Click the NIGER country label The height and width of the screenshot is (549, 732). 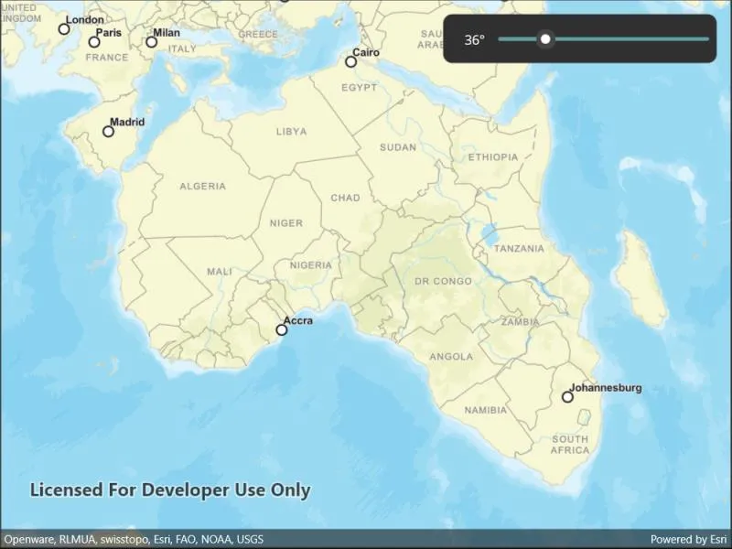(x=286, y=223)
